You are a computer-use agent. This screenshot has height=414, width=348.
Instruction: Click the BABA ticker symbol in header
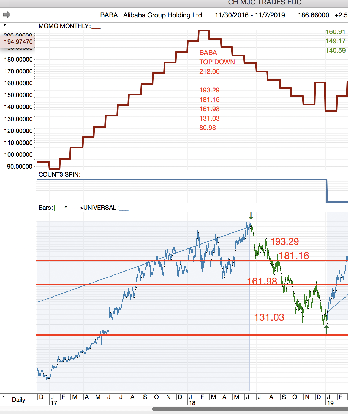coord(109,15)
